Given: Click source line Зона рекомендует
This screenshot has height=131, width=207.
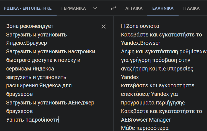Looking at the screenshot, I should pyautogui.click(x=30, y=26).
